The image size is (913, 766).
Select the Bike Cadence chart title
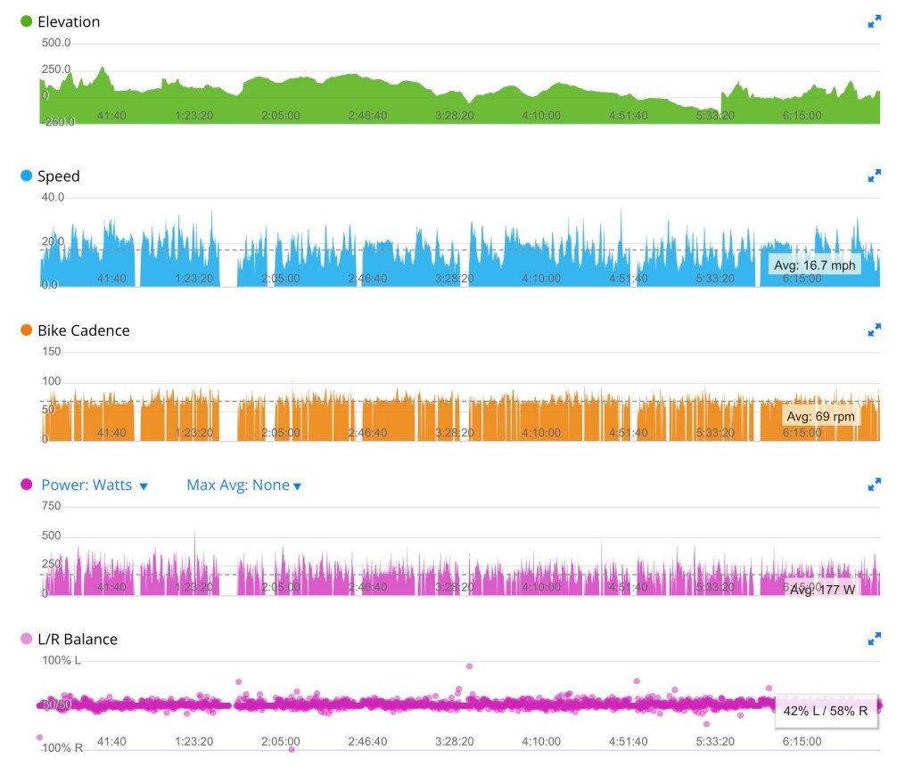pyautogui.click(x=83, y=330)
